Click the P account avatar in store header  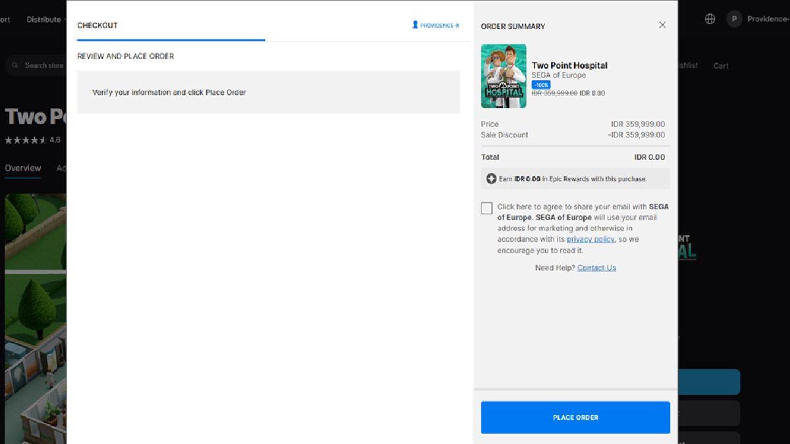coord(734,19)
